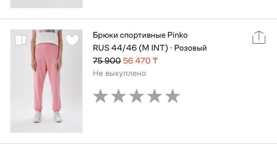Open the multiple photos gallery icon
Screen dimensions: 277x158
point(21,40)
